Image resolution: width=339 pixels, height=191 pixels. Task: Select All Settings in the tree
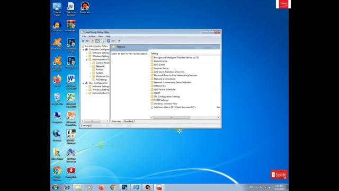pos(101,80)
